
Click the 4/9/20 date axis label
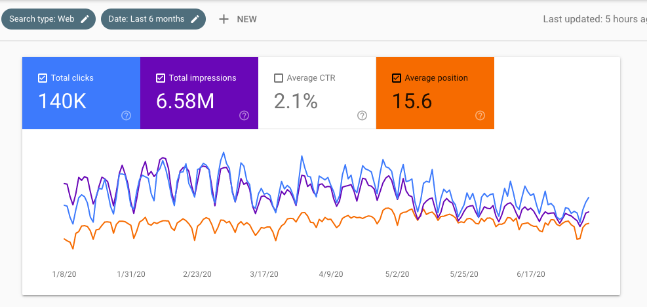point(331,274)
